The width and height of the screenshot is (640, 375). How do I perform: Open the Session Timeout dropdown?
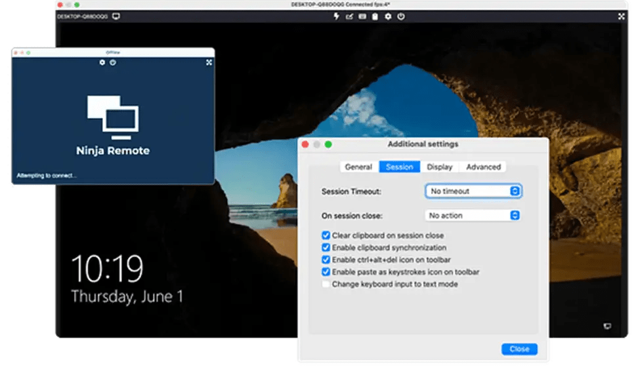[473, 191]
